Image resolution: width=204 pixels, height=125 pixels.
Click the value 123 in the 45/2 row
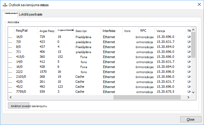point(60,87)
